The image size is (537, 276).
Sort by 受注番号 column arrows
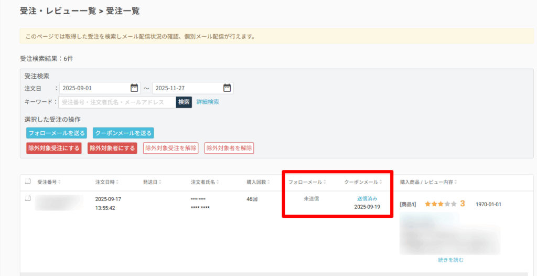point(59,182)
